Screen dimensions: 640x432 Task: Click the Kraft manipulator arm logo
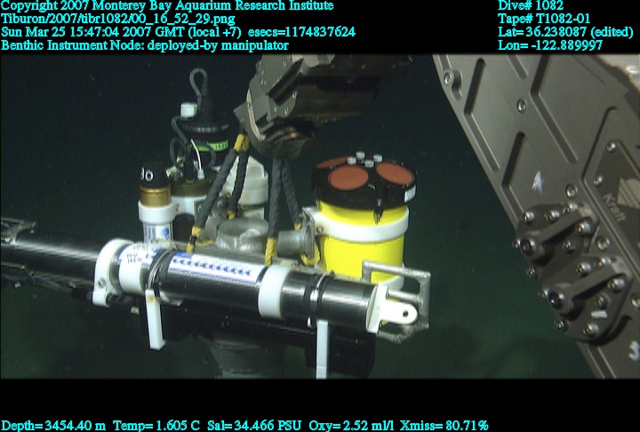coord(613,206)
